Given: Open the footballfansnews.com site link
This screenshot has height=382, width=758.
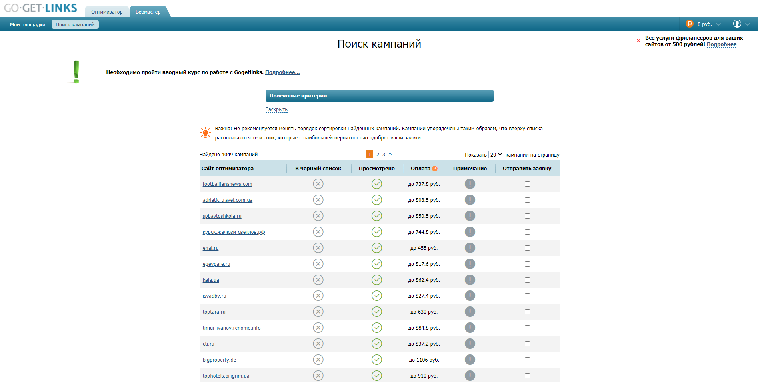Looking at the screenshot, I should point(227,184).
